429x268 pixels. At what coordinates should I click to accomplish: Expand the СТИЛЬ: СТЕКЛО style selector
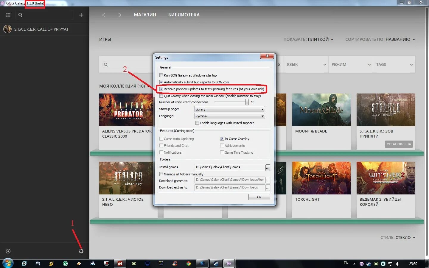tap(398, 238)
